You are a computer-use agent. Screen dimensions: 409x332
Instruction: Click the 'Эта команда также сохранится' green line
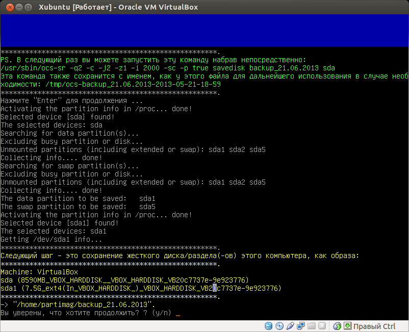click(204, 76)
